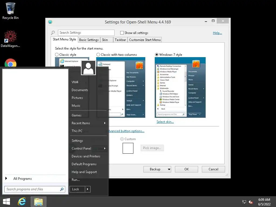
Task: Switch to the Basic Settings tab
Action: coord(89,40)
